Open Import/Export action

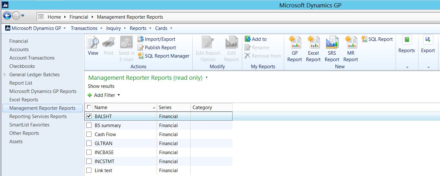[x=157, y=39]
